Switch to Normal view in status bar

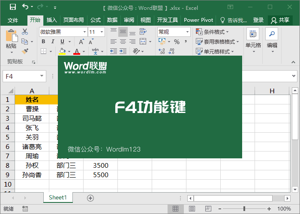[175, 209]
